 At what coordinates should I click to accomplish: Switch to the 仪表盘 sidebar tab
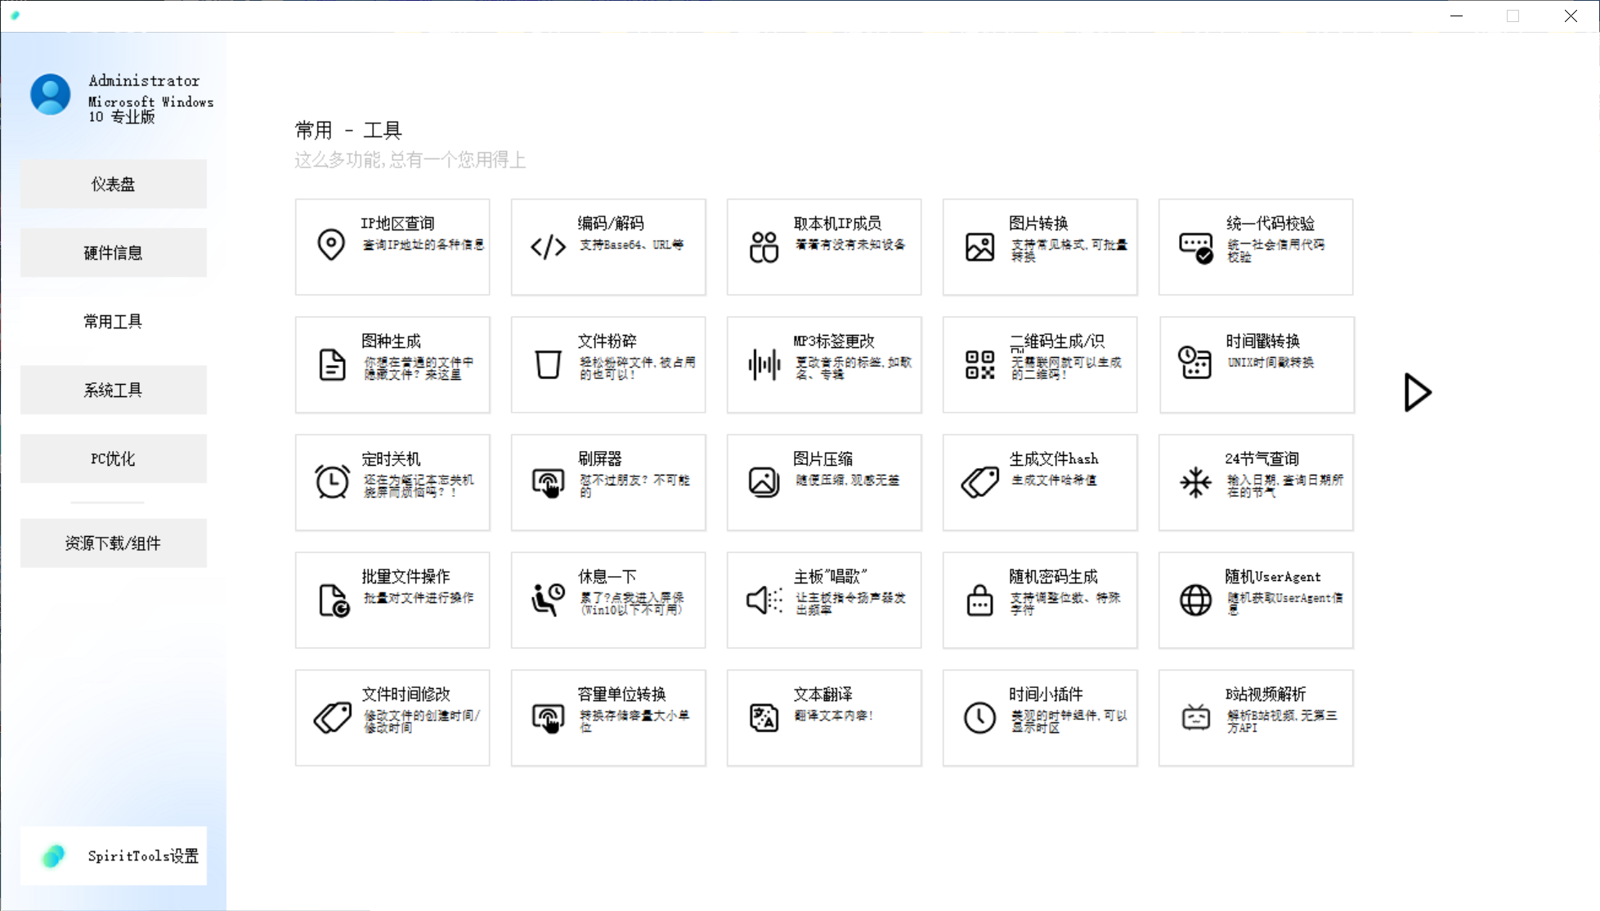(113, 185)
